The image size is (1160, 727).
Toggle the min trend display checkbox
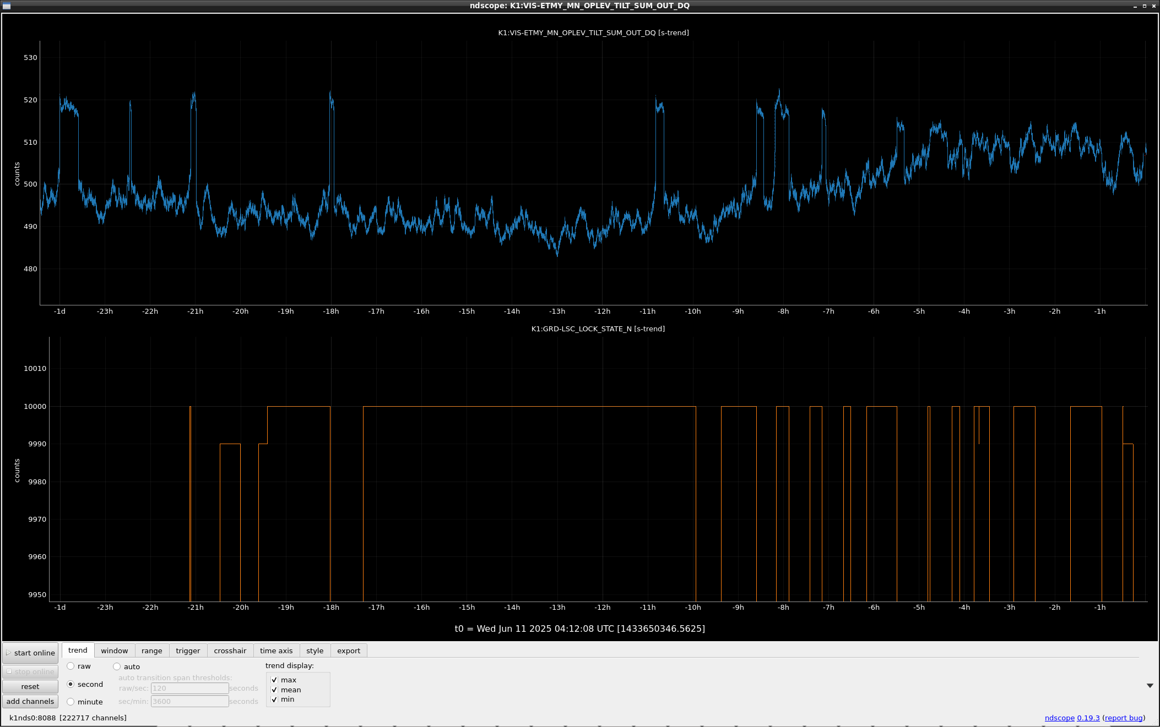274,699
